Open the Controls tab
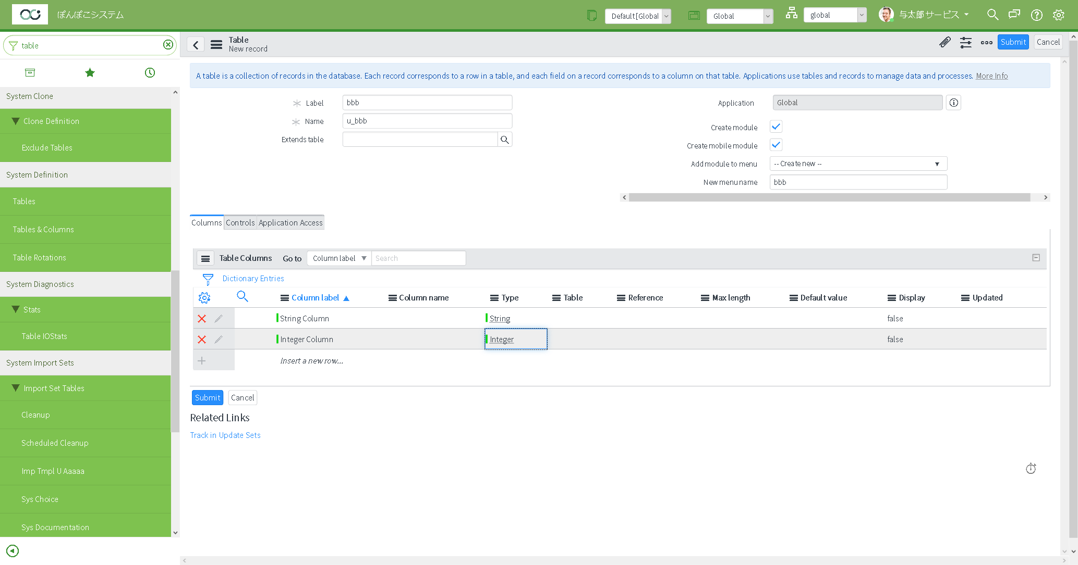The image size is (1078, 565). click(240, 222)
